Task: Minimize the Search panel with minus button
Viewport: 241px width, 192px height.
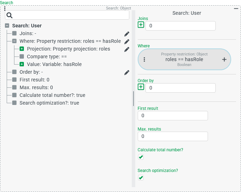Action: 236,8
